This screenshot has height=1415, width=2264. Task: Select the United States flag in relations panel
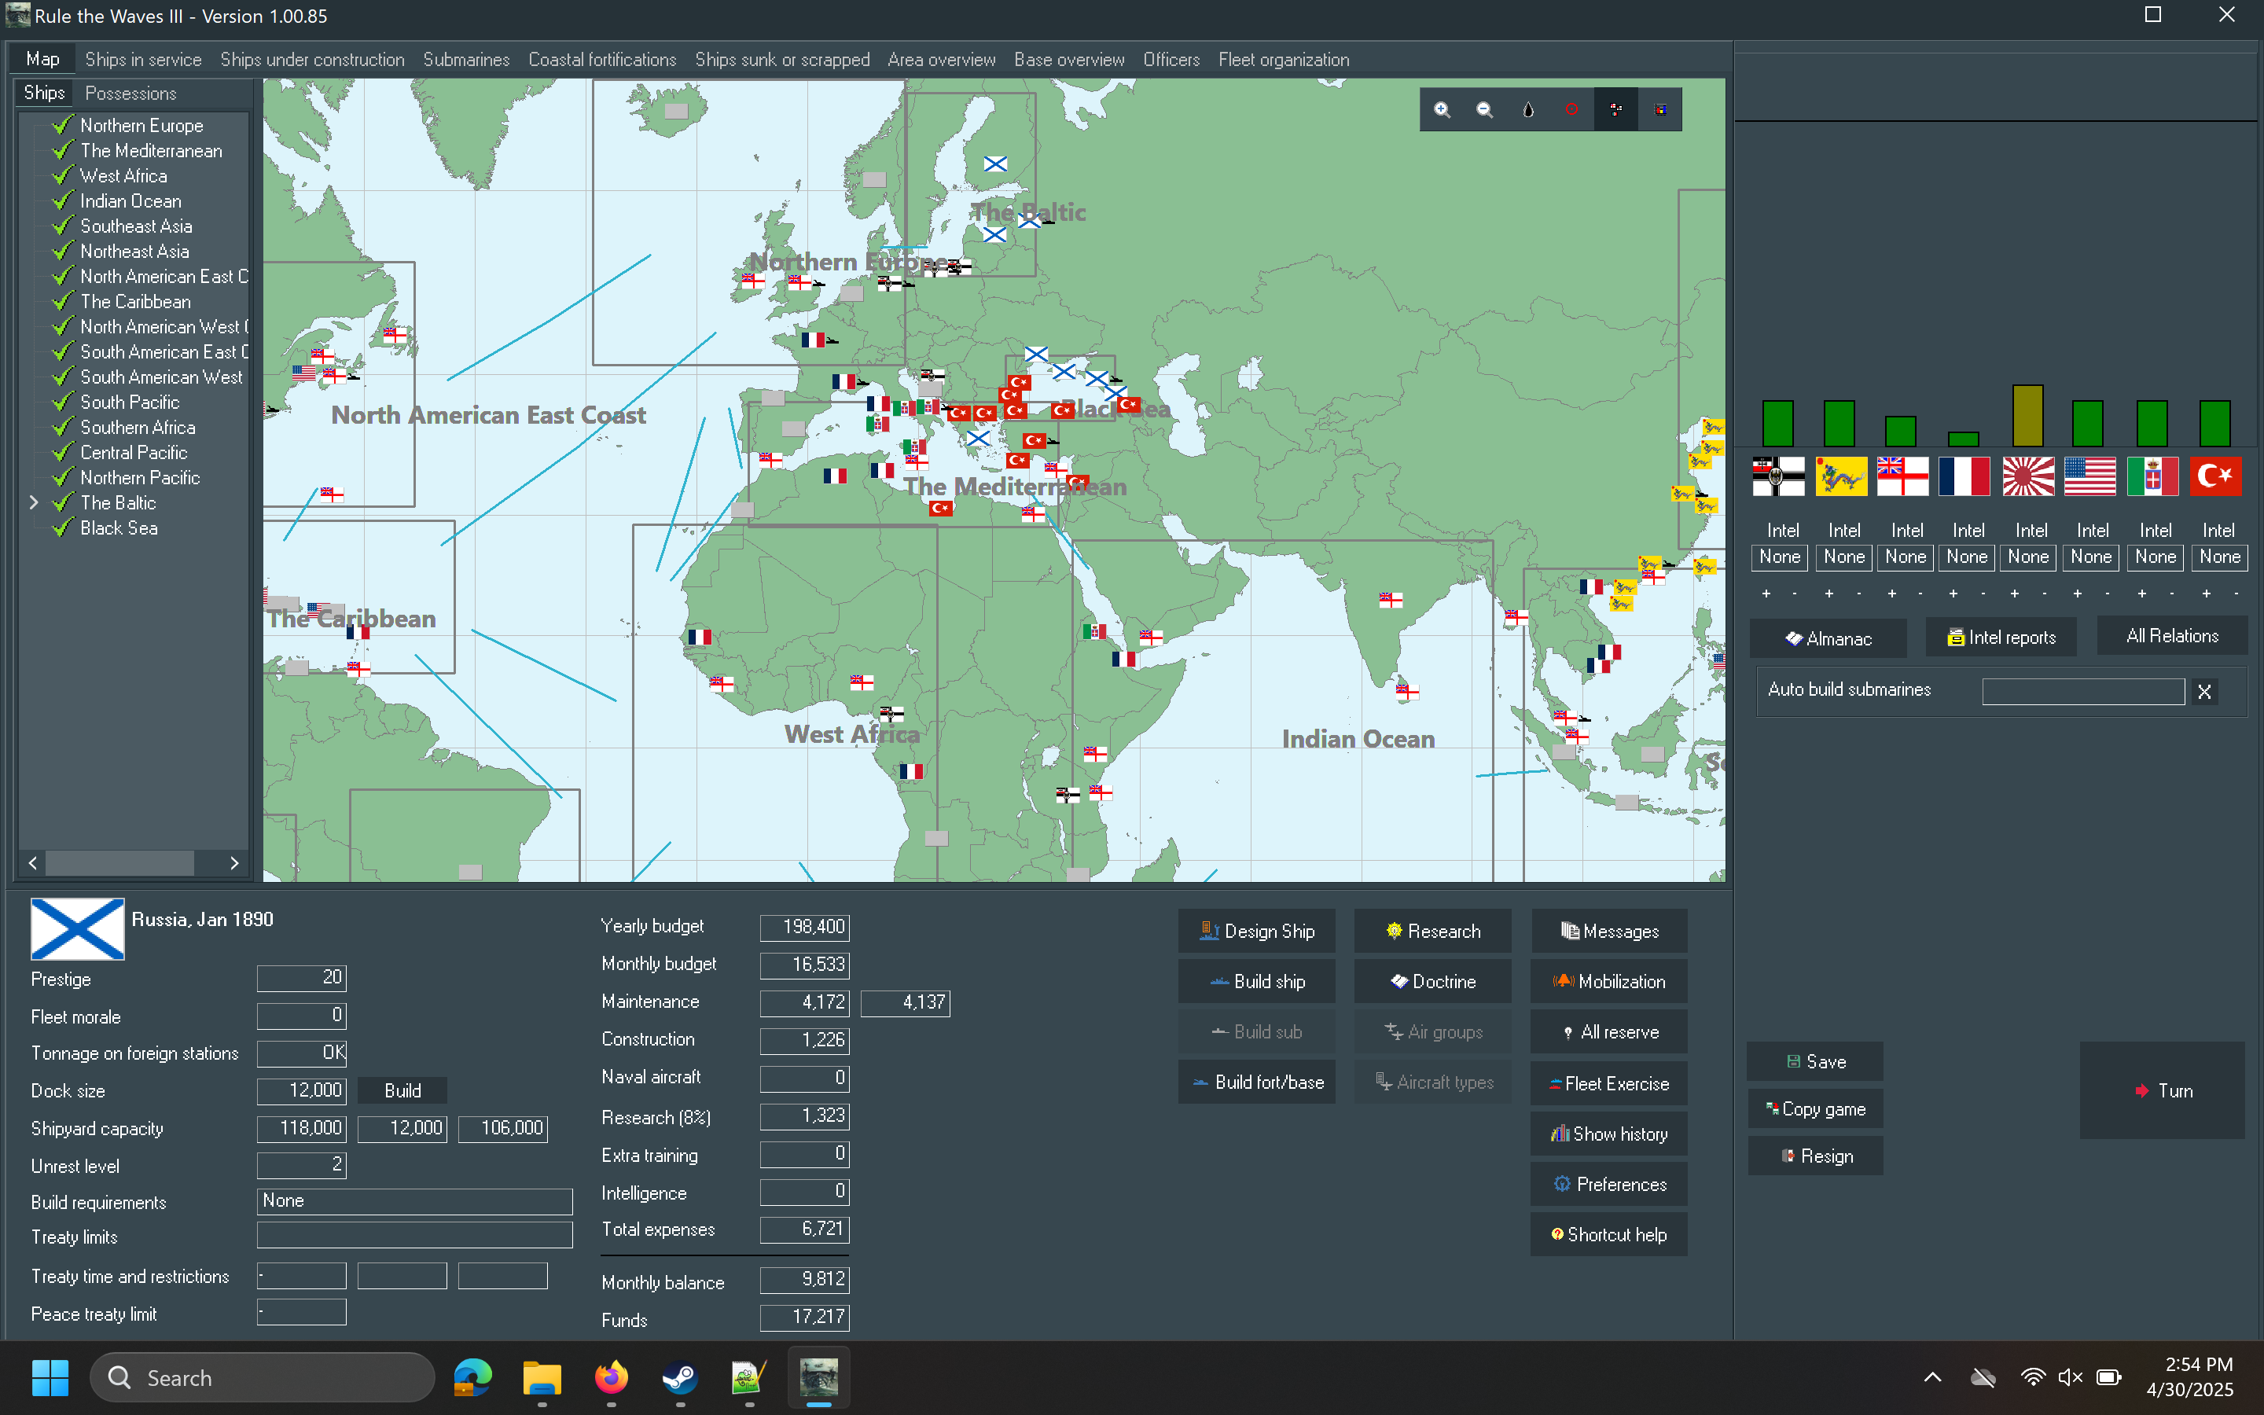[2090, 476]
